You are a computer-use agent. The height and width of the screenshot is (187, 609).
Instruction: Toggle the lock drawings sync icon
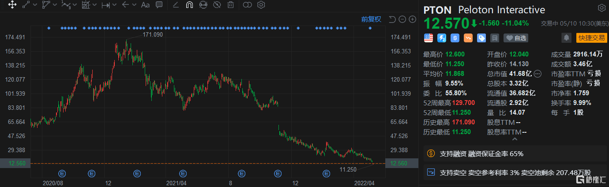(x=203, y=5)
